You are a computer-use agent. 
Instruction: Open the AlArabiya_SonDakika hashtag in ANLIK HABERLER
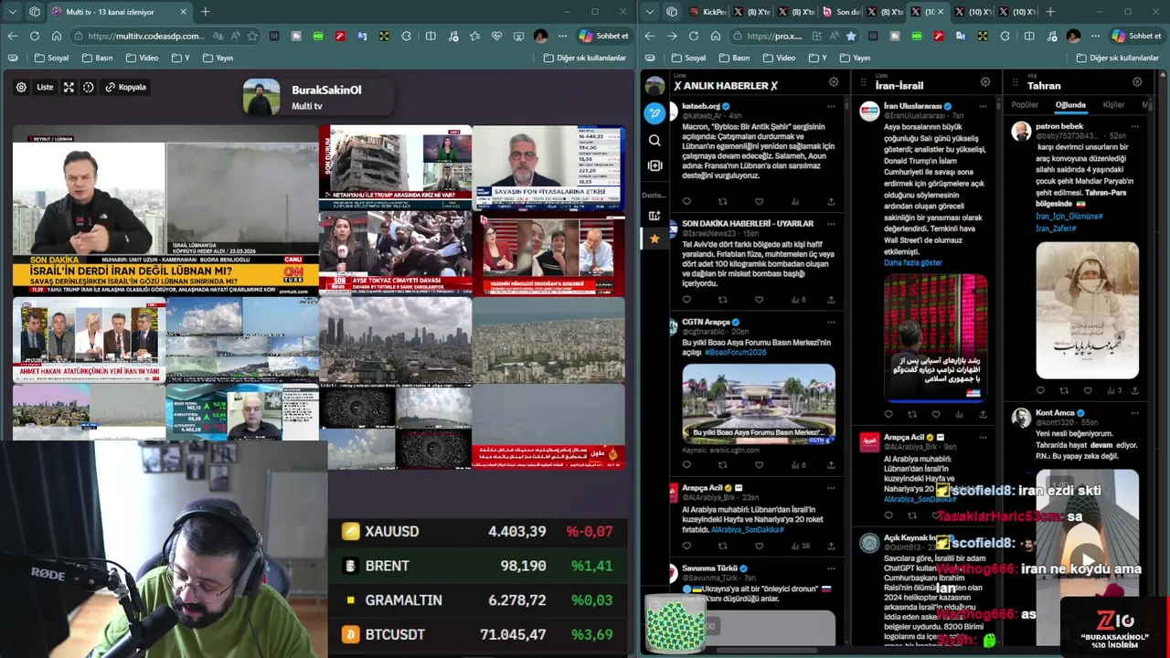click(748, 530)
